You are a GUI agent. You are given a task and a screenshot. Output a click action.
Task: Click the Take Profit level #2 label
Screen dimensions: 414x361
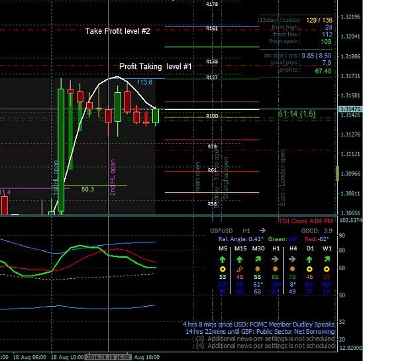117,31
